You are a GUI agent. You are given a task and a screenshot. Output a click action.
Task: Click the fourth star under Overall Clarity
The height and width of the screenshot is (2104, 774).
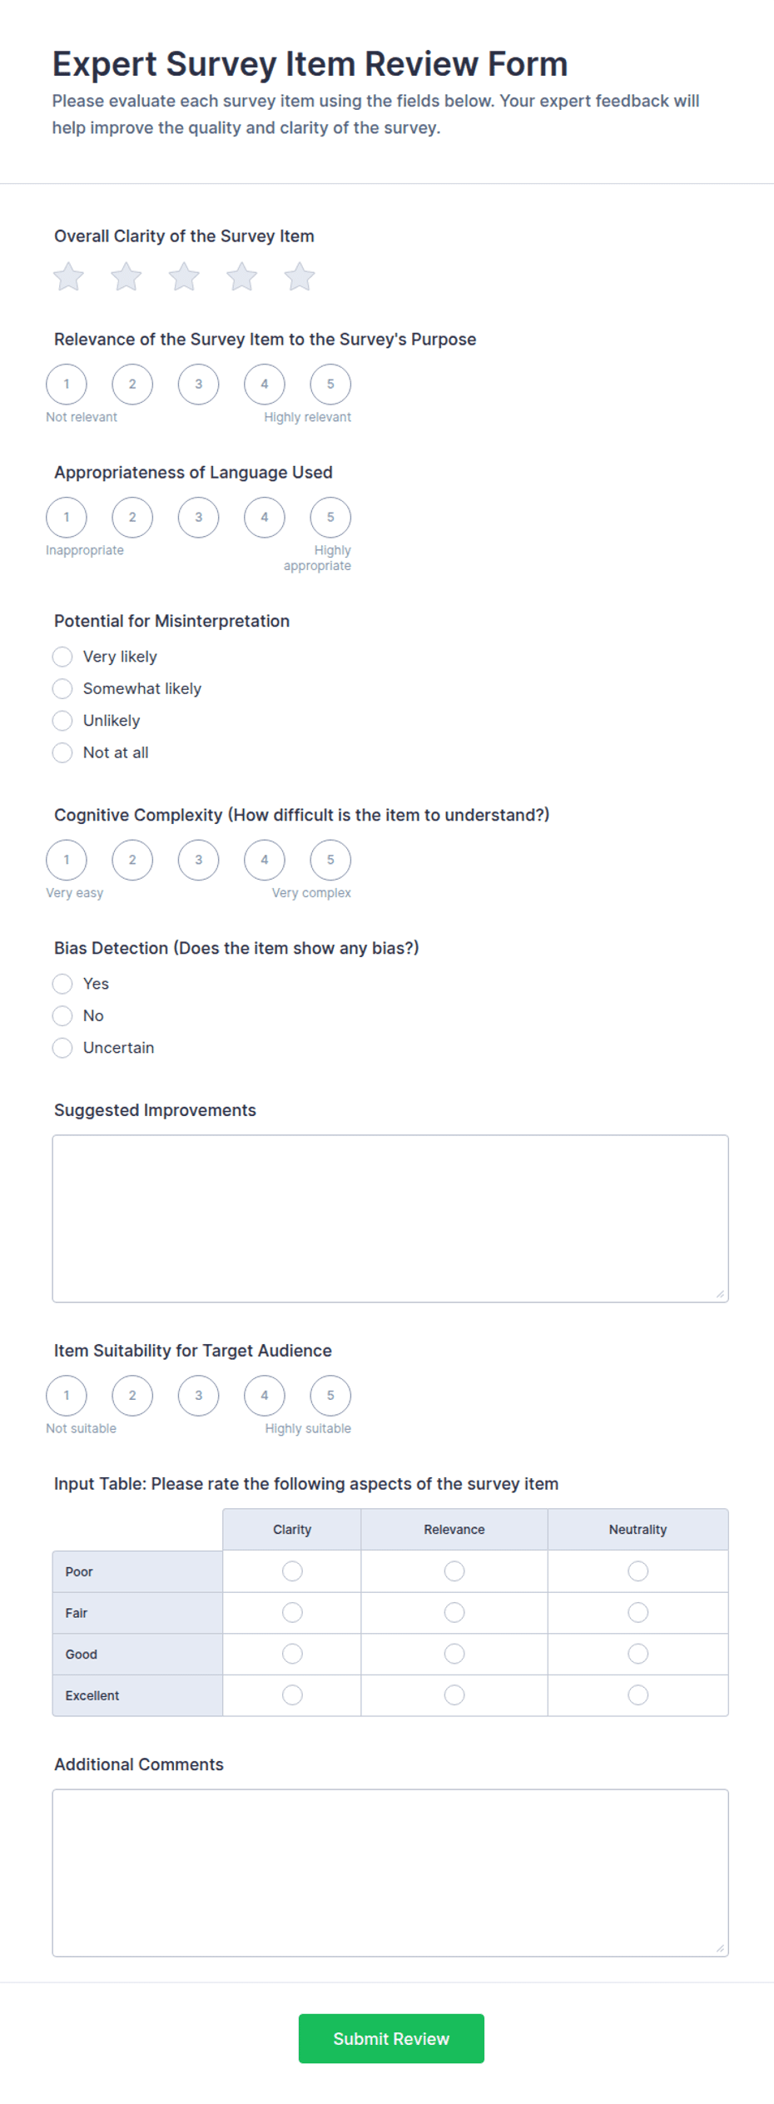point(242,277)
